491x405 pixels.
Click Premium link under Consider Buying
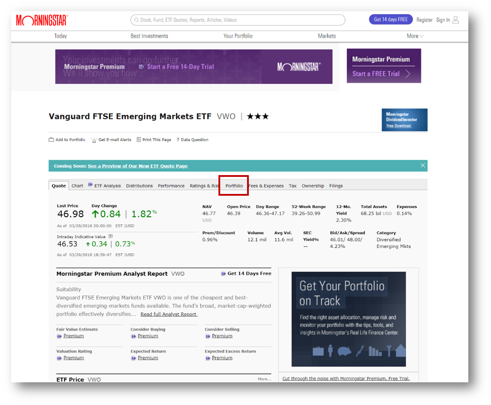point(148,336)
